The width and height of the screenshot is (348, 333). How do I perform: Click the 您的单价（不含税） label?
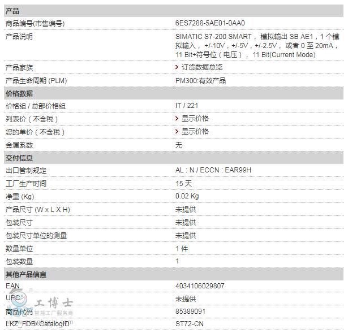pos(35,132)
